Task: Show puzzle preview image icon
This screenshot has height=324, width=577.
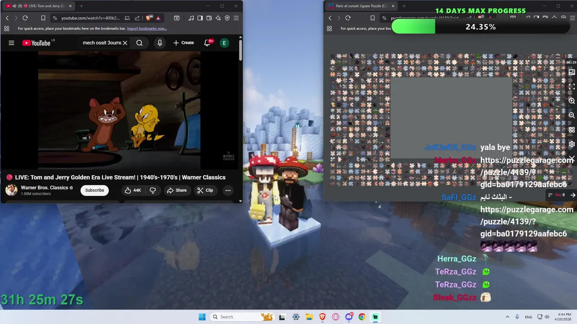Action: [572, 72]
